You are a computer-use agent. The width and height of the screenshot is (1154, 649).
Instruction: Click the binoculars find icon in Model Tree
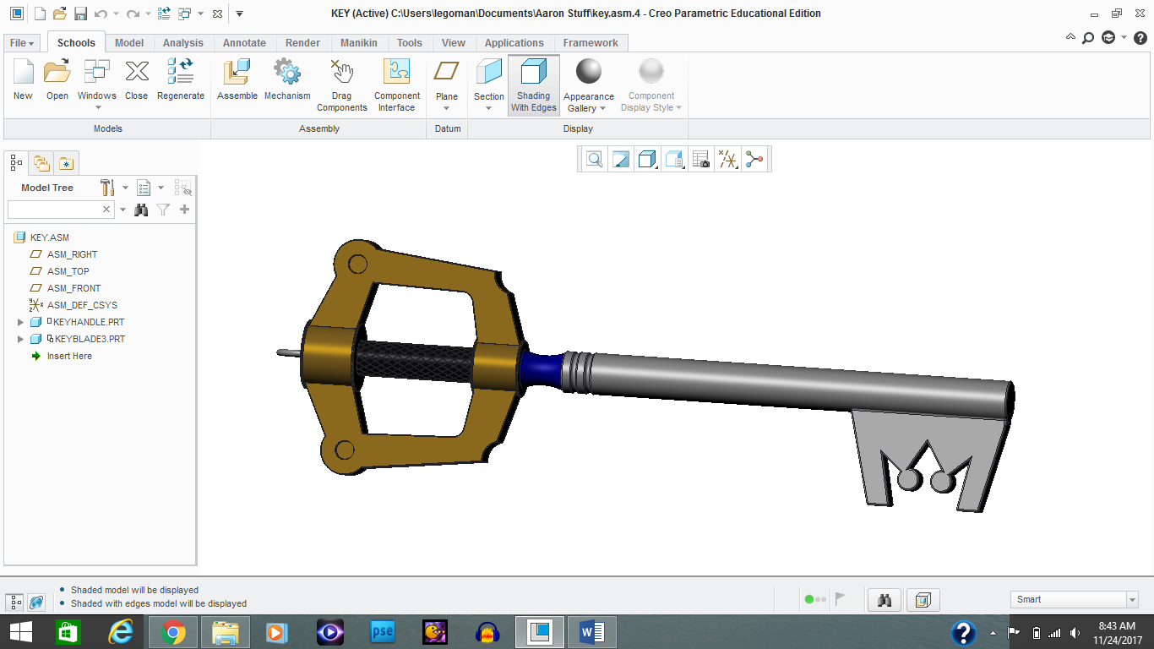pyautogui.click(x=142, y=210)
